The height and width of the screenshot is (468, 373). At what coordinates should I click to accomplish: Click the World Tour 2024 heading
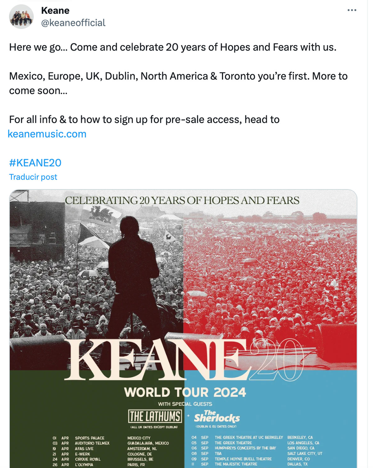click(185, 392)
